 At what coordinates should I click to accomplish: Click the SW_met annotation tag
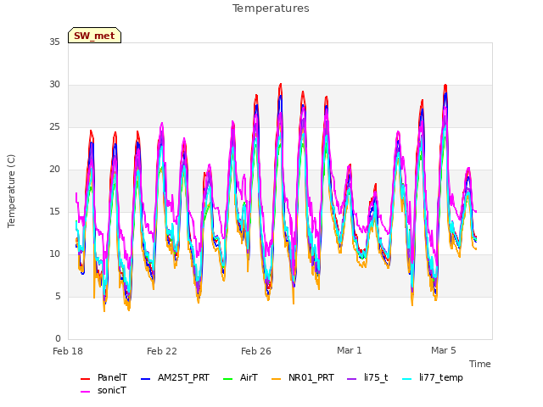point(94,36)
